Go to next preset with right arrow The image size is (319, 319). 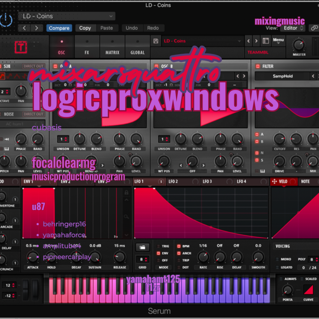(37, 28)
